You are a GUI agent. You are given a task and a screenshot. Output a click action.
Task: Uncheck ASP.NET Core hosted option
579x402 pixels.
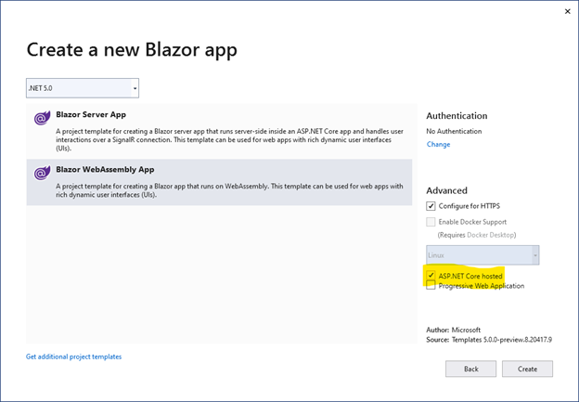[x=431, y=275]
